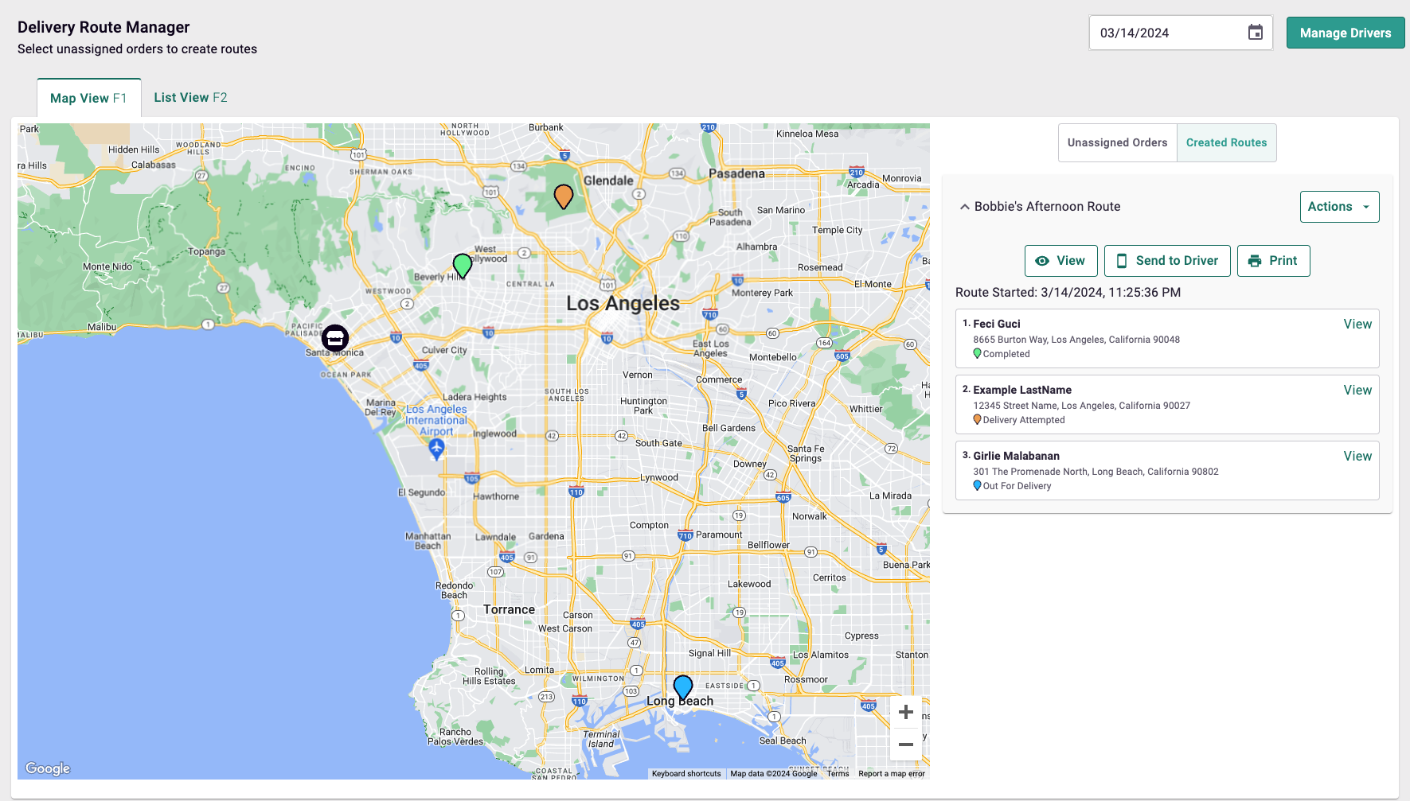Click the green Completed map pin

(463, 265)
